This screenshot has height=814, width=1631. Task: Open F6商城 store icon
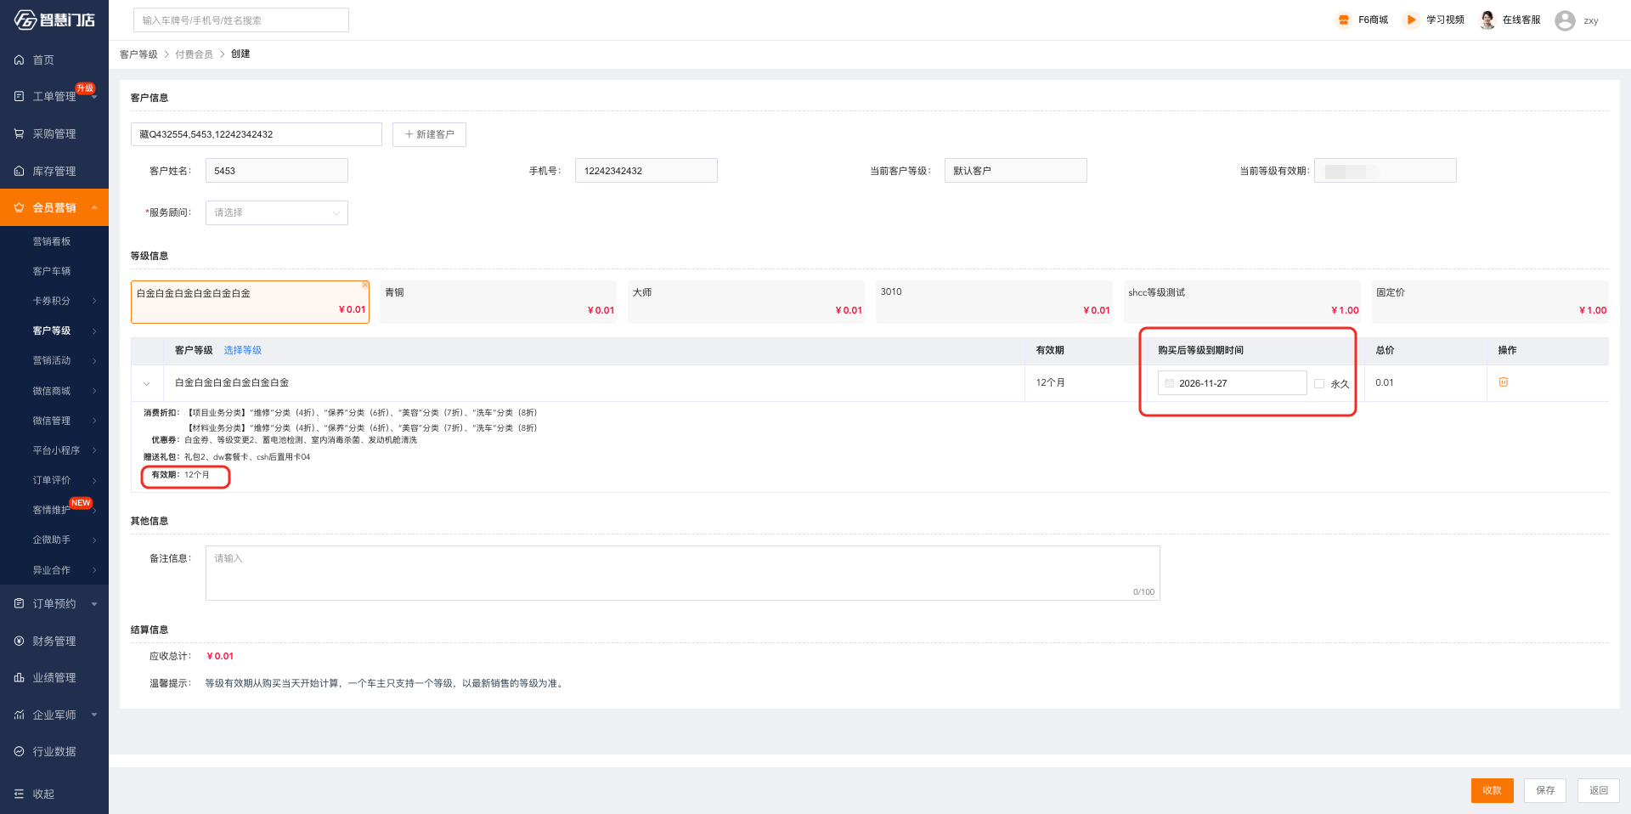(x=1343, y=20)
